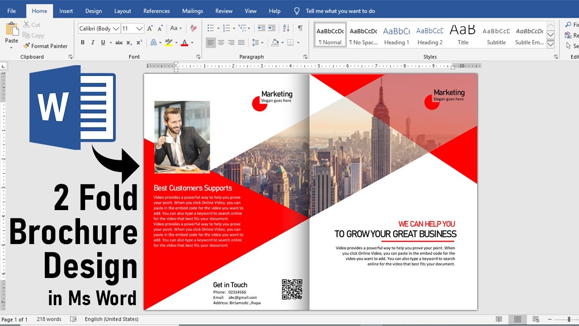Open the Paste options arrow
Viewport: 579px width, 326px height.
[x=11, y=48]
